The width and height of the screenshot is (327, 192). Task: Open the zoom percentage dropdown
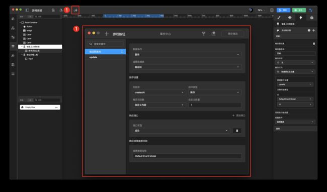tap(261, 10)
